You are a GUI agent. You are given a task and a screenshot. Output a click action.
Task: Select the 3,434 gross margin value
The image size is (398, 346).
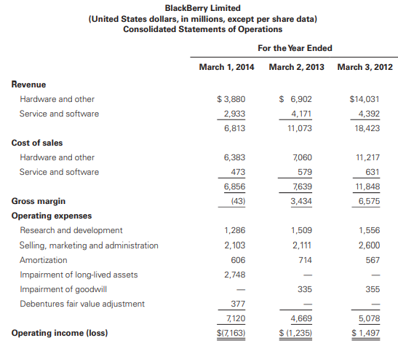tap(301, 201)
